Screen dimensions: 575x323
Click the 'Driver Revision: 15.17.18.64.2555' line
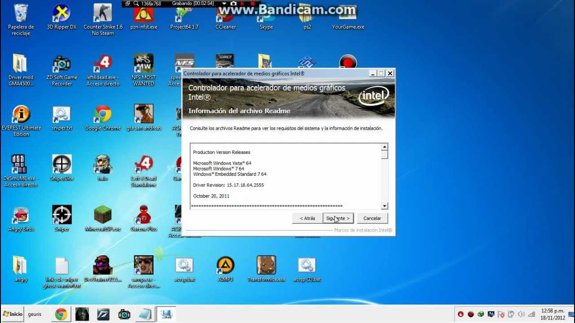pos(228,185)
